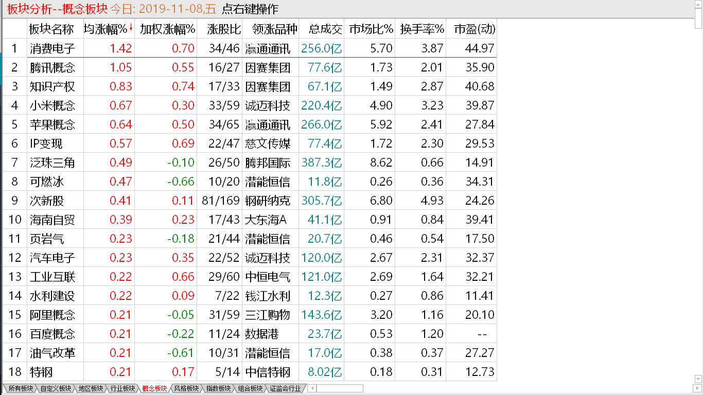The height and width of the screenshot is (395, 703).
Task: Select the 工业互联 sector name
Action: coord(52,277)
